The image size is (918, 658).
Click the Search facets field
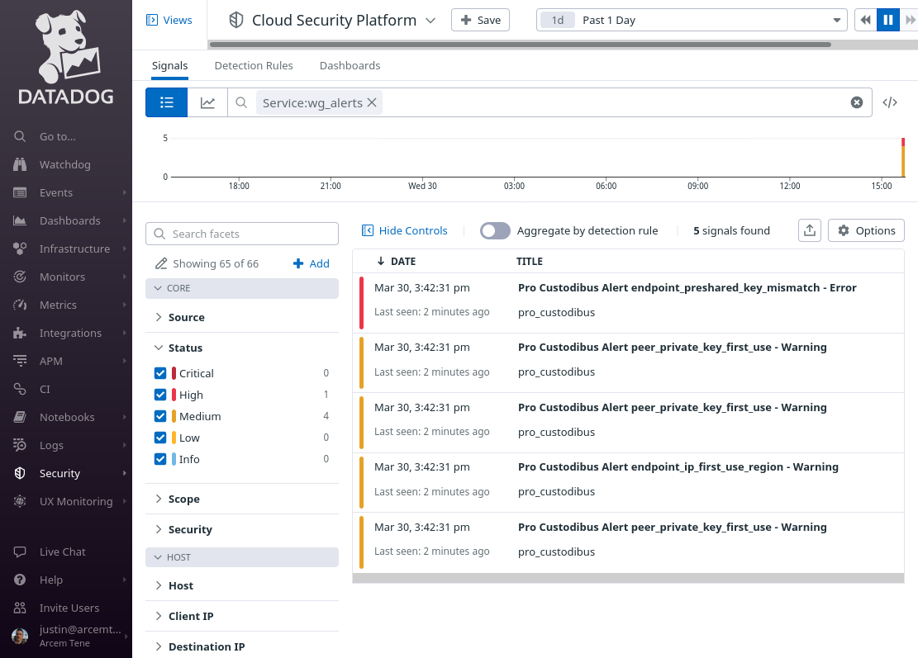coord(242,234)
